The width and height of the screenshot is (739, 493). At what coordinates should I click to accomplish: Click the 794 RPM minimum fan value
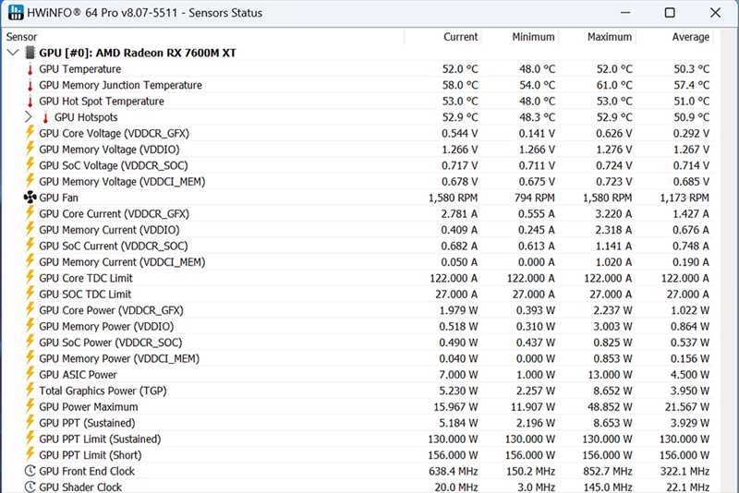535,198
